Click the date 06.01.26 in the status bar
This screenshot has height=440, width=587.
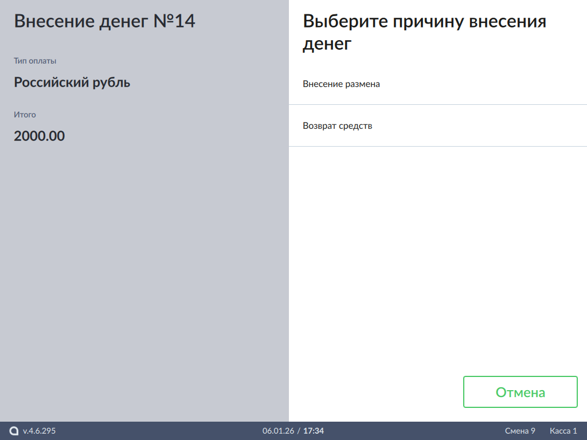[x=278, y=431]
